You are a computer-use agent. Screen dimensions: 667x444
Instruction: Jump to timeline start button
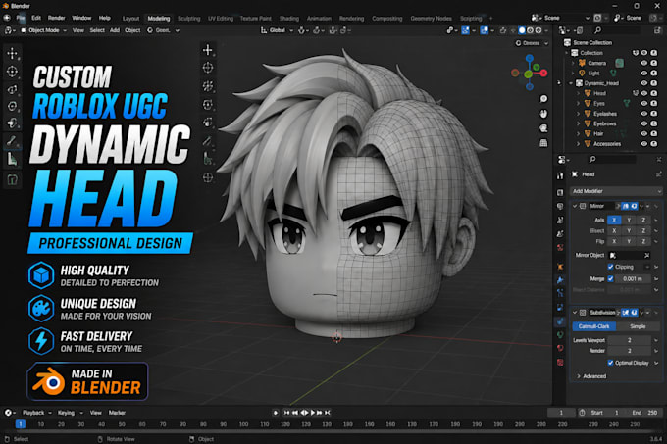point(286,413)
